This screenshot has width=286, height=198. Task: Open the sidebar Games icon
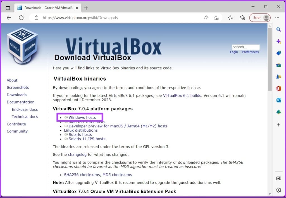point(278,77)
